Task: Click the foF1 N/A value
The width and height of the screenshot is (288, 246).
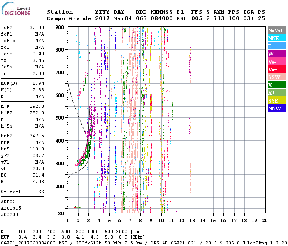Action: (39, 34)
